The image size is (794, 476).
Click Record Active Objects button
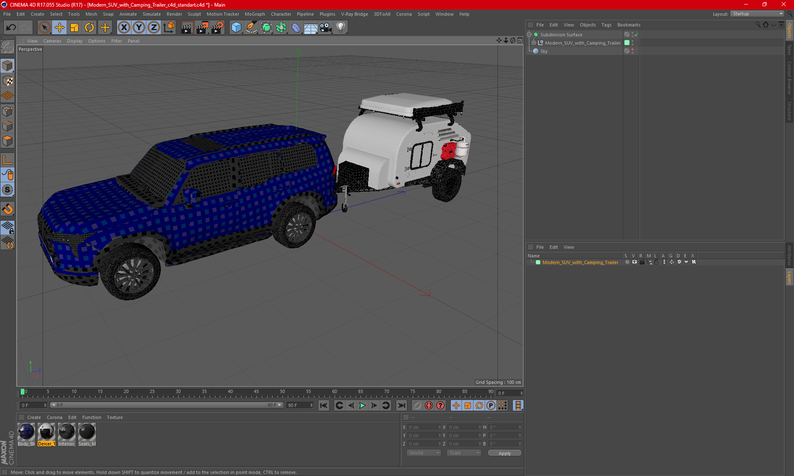point(417,405)
